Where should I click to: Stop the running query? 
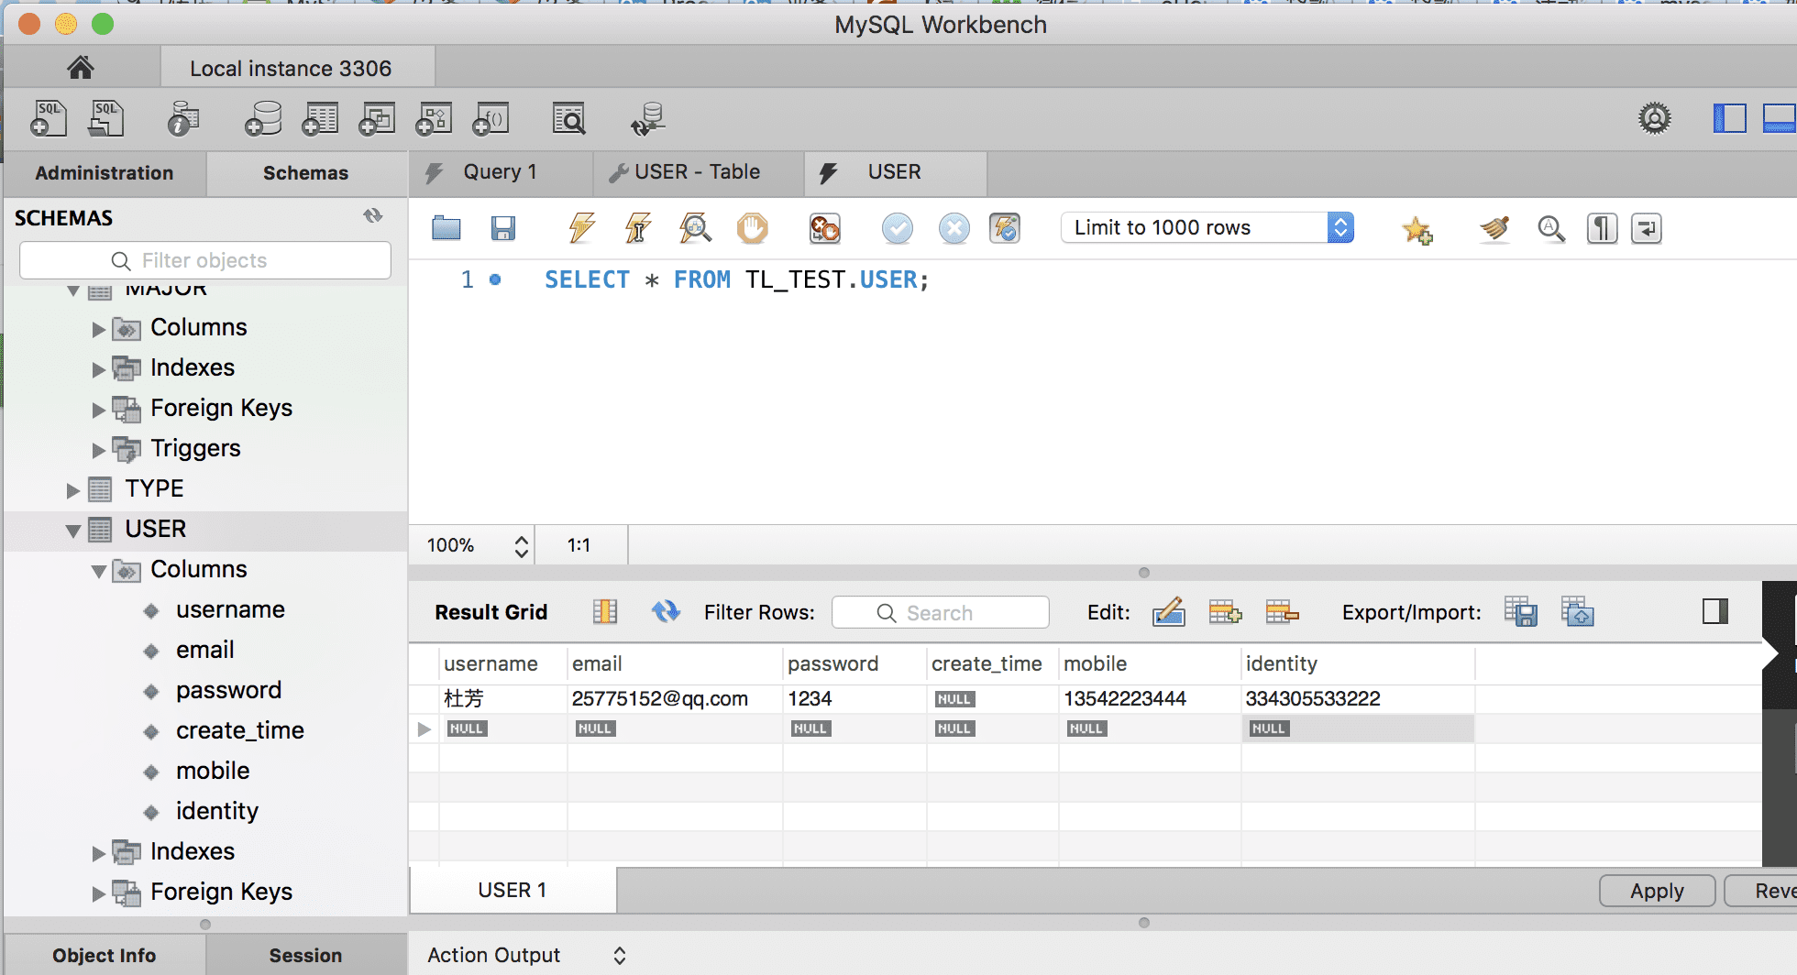[x=752, y=228]
